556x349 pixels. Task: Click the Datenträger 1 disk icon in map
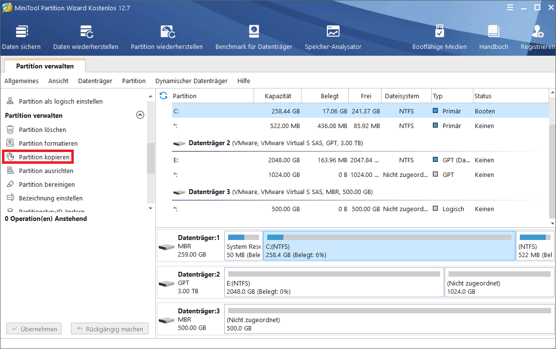pos(167,247)
